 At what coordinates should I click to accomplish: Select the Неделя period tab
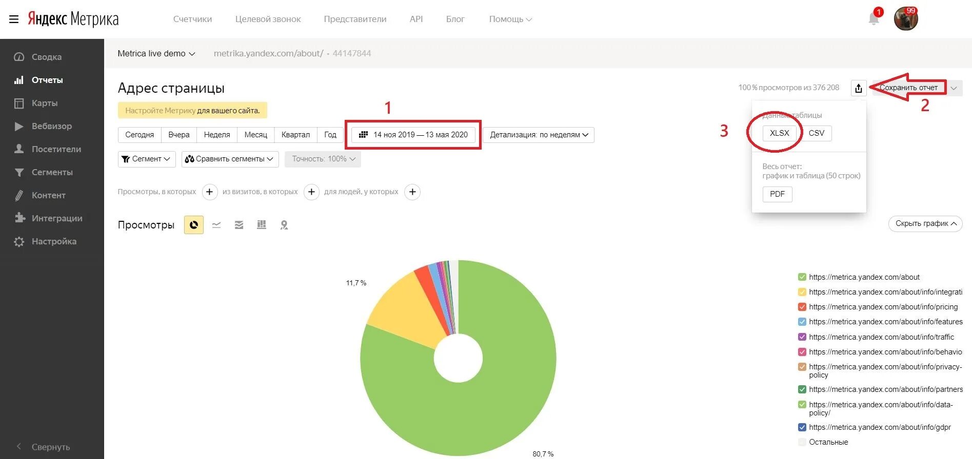click(217, 135)
